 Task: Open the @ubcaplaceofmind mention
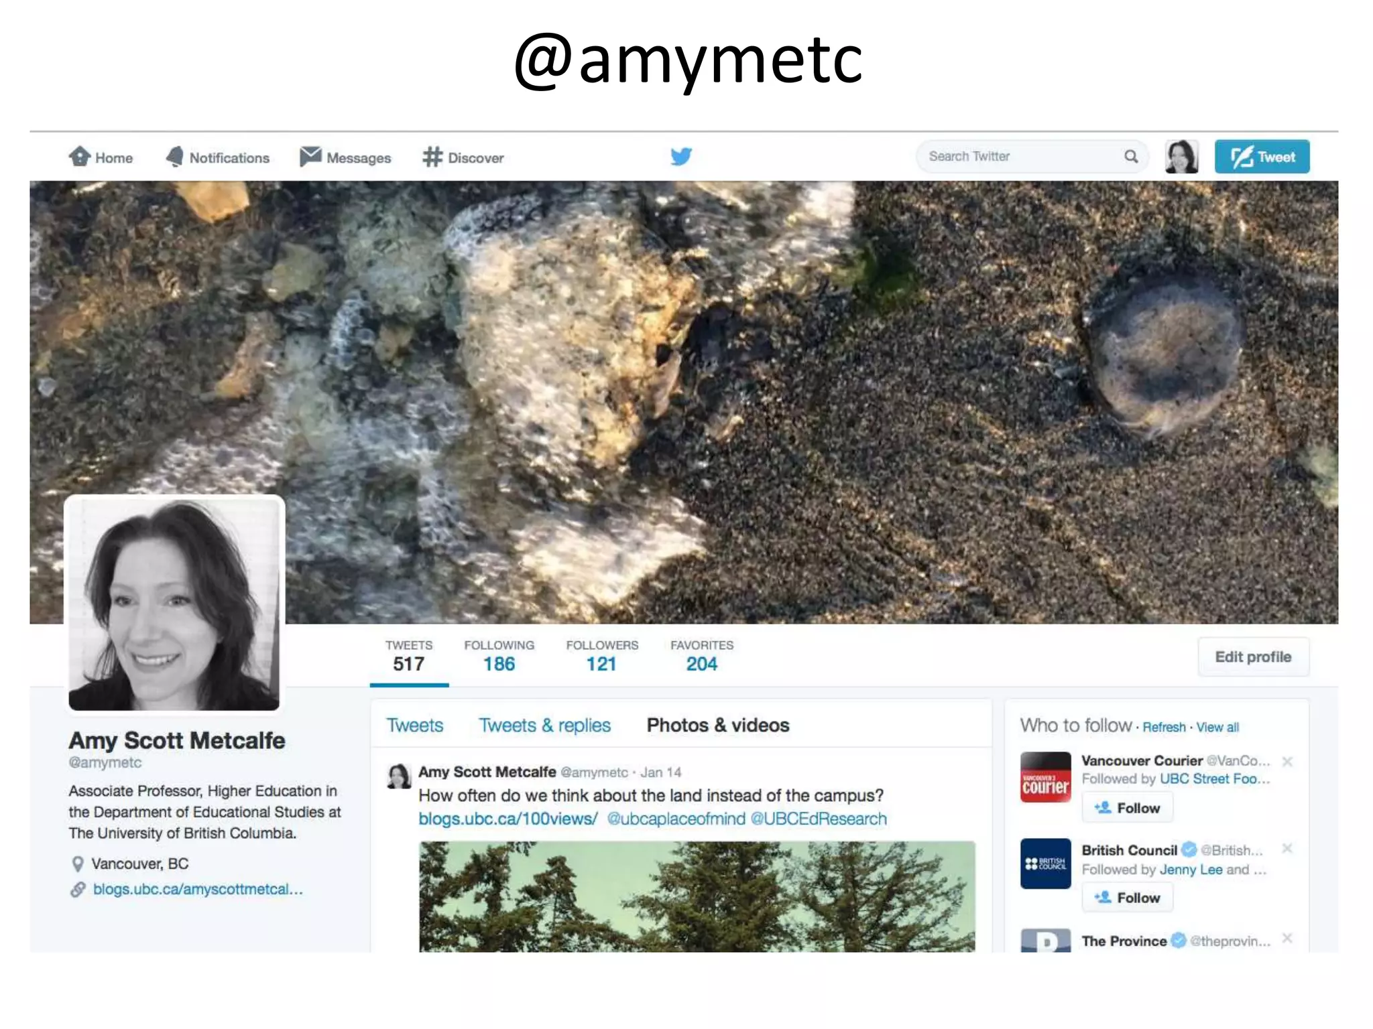(x=676, y=819)
